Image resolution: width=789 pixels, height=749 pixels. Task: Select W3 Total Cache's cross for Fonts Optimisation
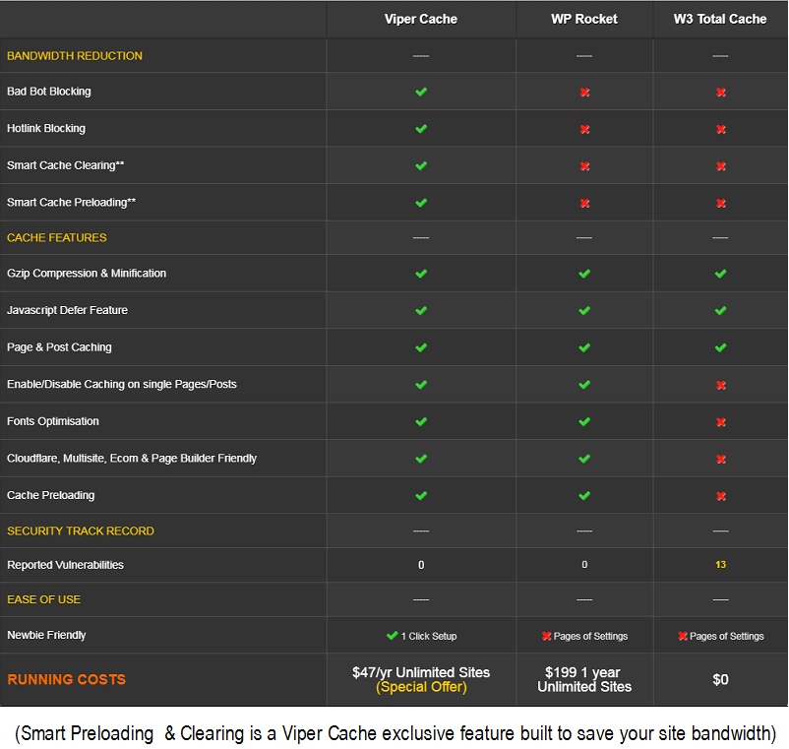721,422
